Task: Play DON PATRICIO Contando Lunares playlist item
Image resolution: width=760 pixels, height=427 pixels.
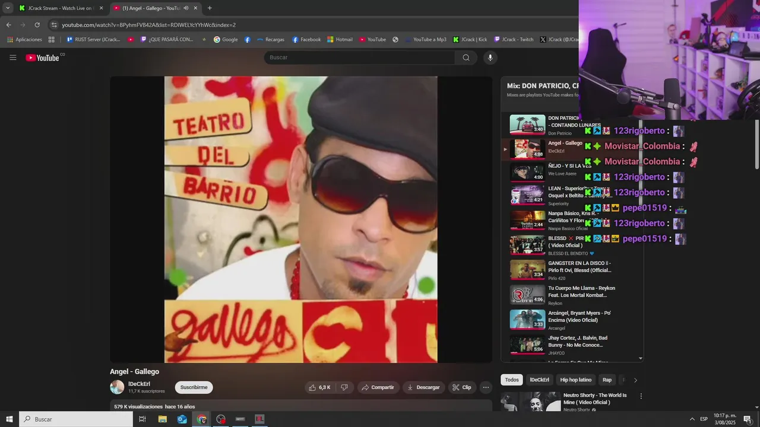Action: pyautogui.click(x=572, y=125)
